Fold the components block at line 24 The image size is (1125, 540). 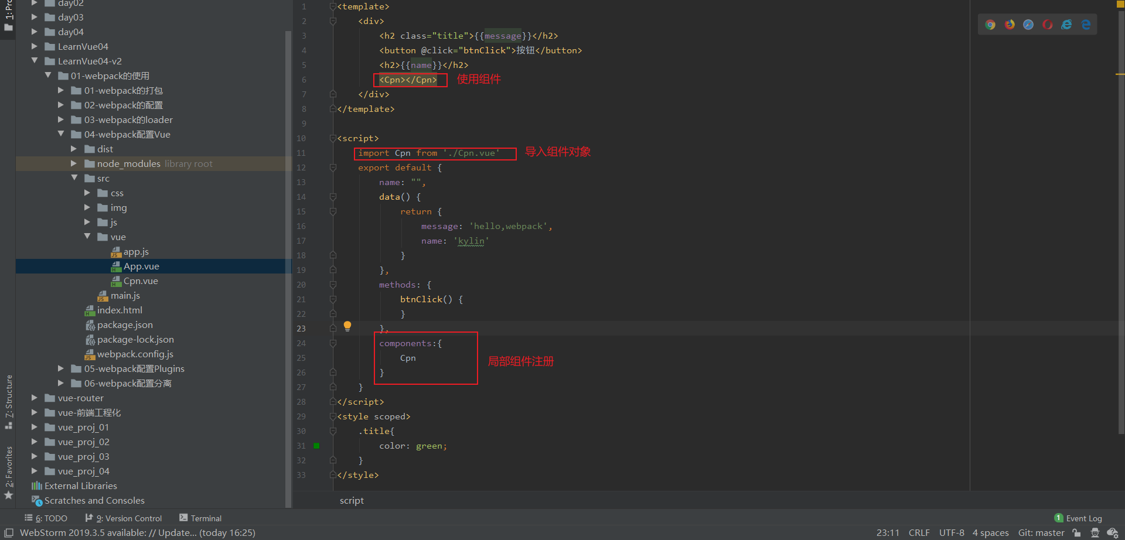tap(333, 343)
